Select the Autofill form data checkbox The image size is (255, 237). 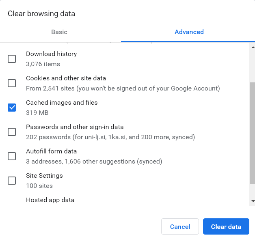12,156
